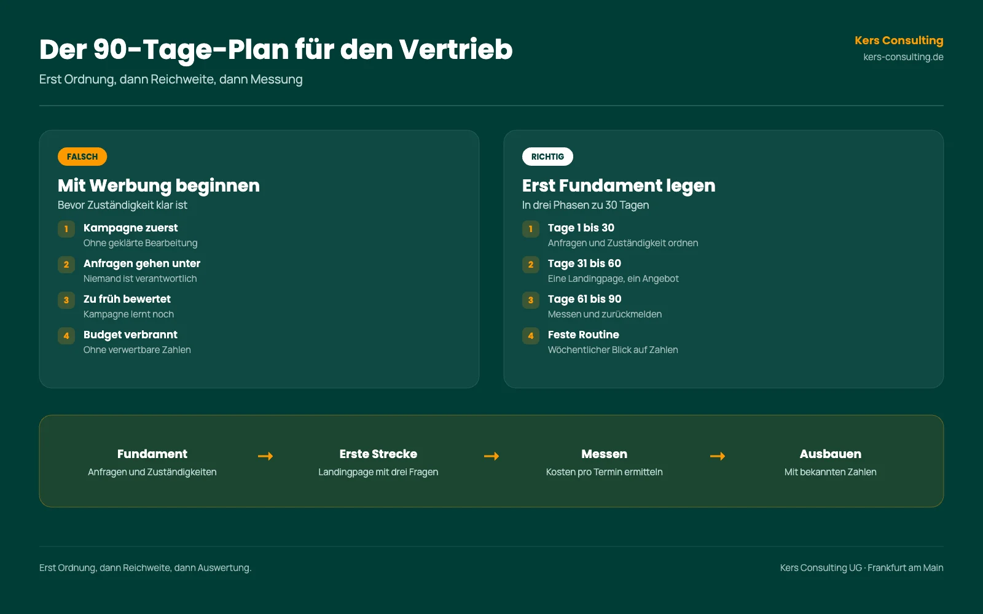Image resolution: width=983 pixels, height=614 pixels.
Task: Click footer Kers Consulting UG · Frankfurt am Main
Action: 862,568
